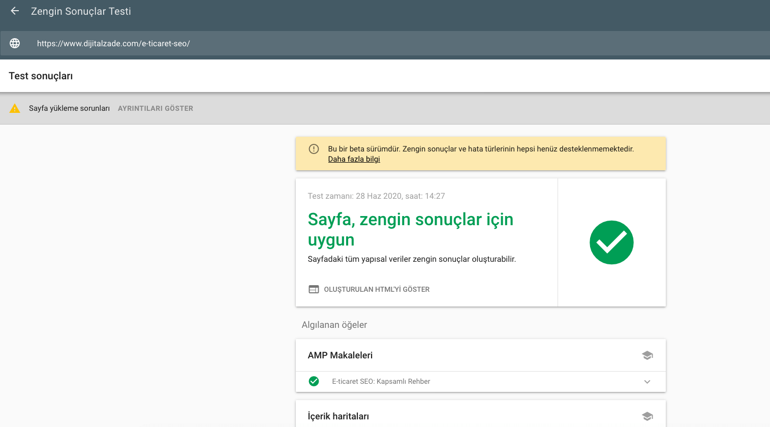Open the Daha fazla bilgi link
This screenshot has height=427, width=770.
(354, 159)
